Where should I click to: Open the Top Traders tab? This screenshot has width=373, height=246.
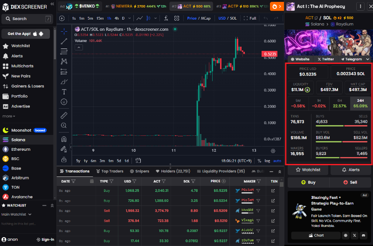[110, 171]
